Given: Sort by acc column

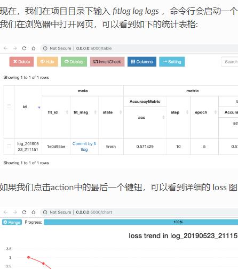Looking at the screenshot, I should 163,117.
